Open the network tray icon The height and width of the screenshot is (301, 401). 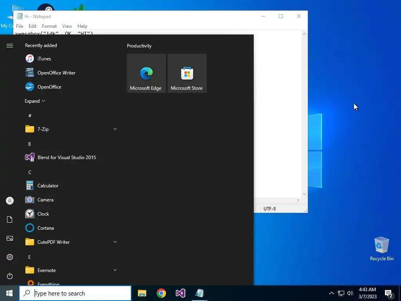[x=341, y=293]
